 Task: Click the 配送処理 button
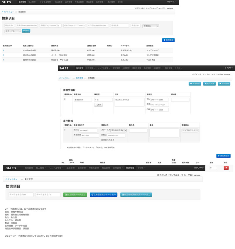(x=209, y=83)
